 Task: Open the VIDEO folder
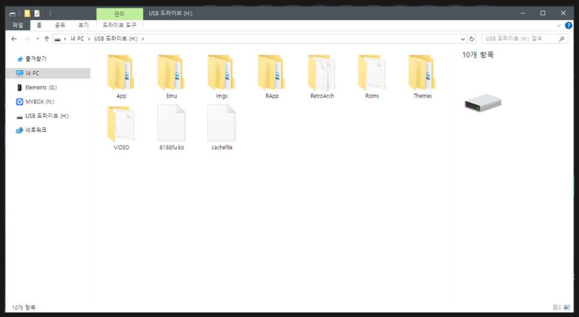pos(121,128)
